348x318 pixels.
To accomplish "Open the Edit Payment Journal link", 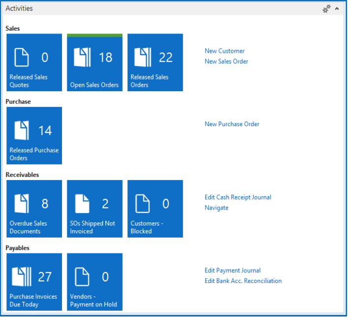I will (x=232, y=271).
